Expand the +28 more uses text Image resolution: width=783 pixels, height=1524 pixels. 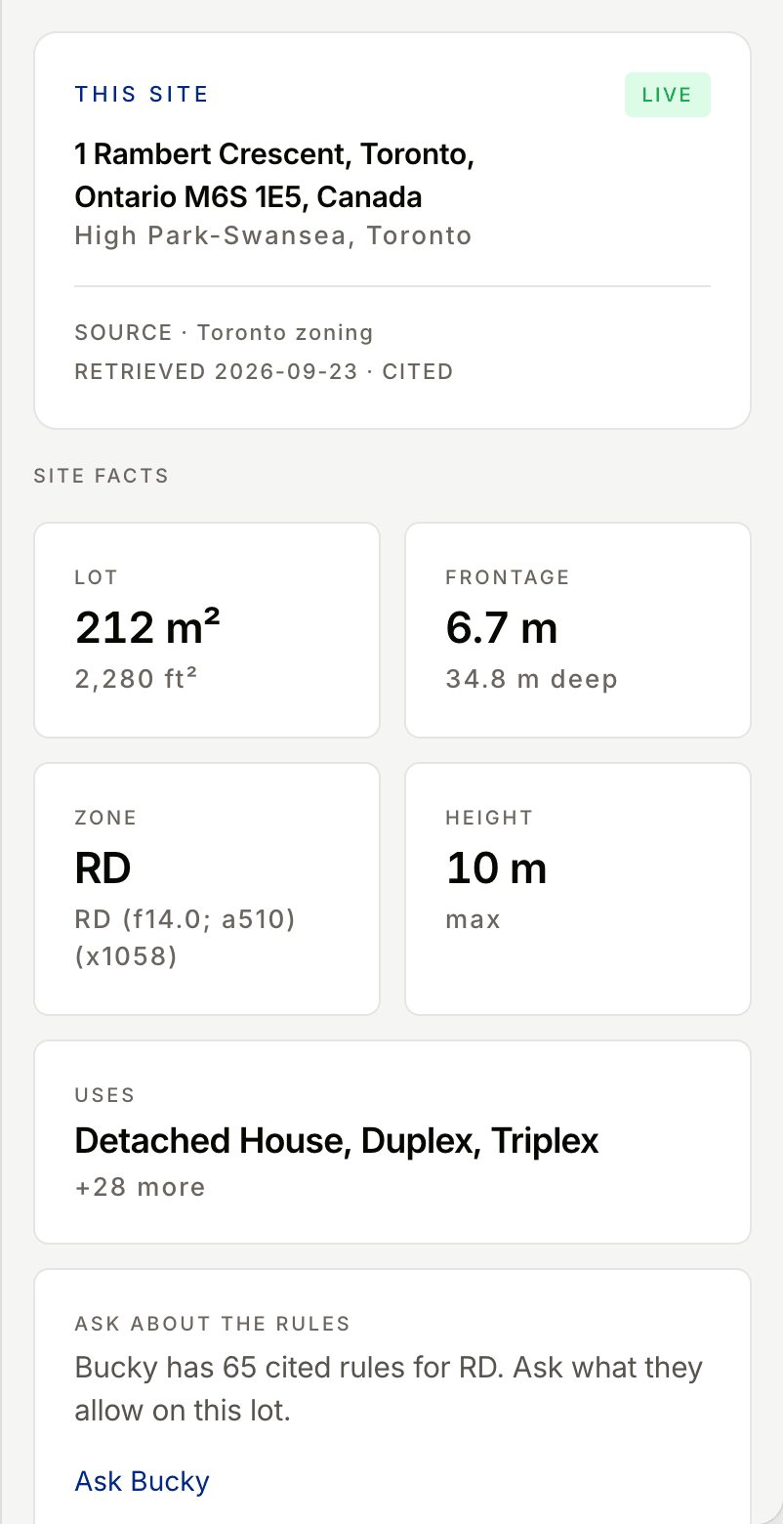141,1187
